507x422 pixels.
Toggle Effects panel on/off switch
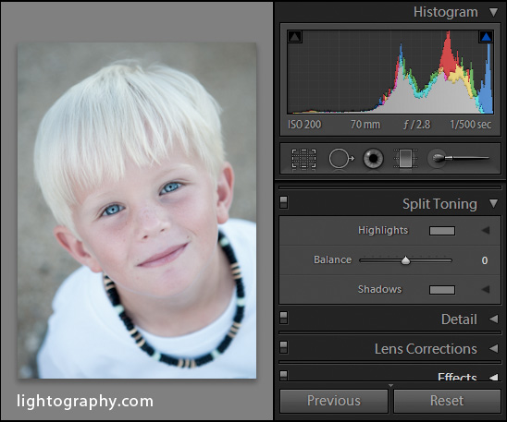click(284, 375)
